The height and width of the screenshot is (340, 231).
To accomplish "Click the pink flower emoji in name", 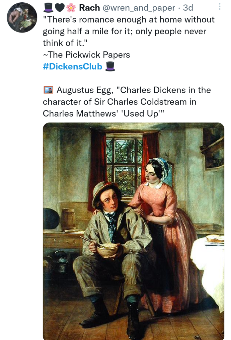I will (x=71, y=8).
